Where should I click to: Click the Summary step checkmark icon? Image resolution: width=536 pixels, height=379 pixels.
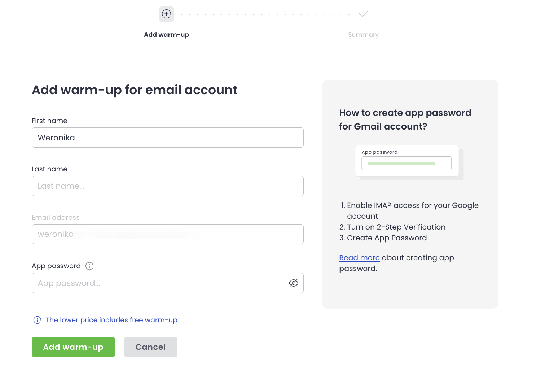(x=363, y=14)
